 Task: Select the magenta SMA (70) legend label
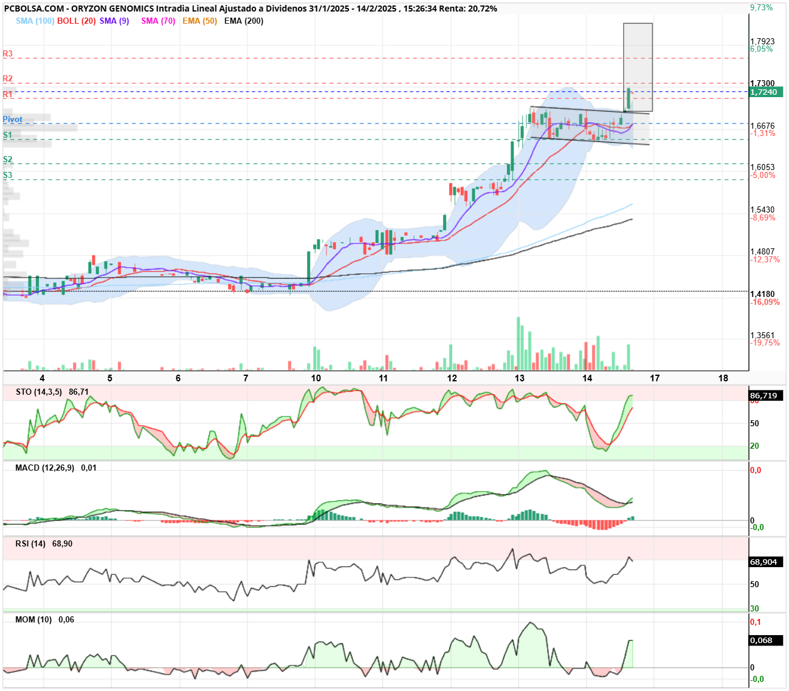[158, 21]
